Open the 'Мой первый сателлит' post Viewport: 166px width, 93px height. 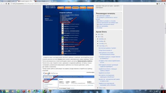(x=108, y=66)
